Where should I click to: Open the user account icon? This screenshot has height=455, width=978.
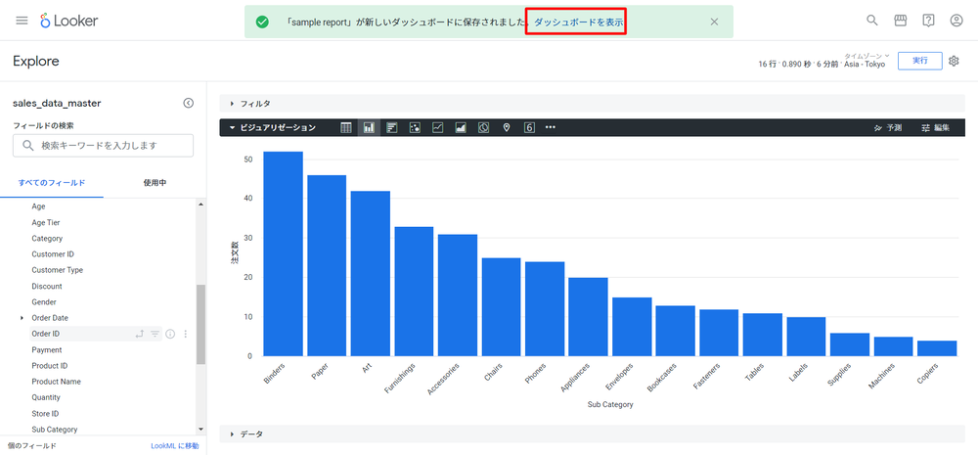(956, 21)
